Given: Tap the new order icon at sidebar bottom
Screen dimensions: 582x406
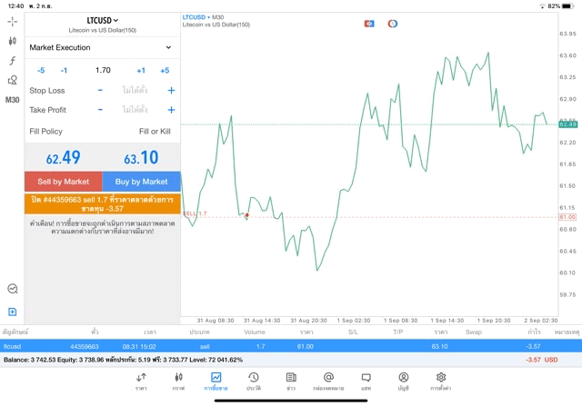Looking at the screenshot, I should coord(12,312).
